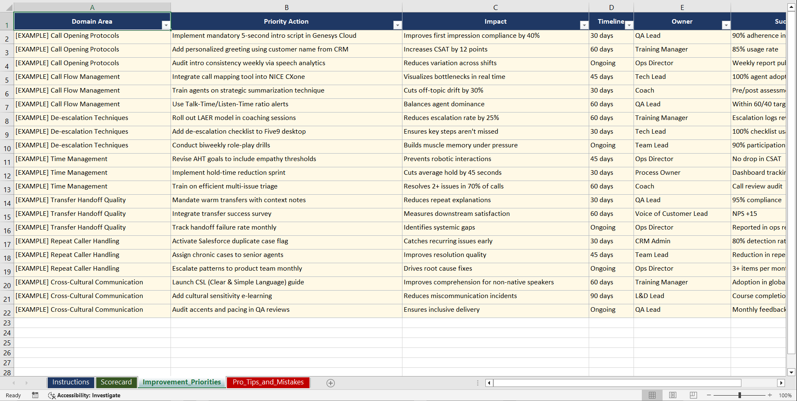Image resolution: width=797 pixels, height=401 pixels.
Task: Add a new worksheet with the plus button
Action: (331, 383)
